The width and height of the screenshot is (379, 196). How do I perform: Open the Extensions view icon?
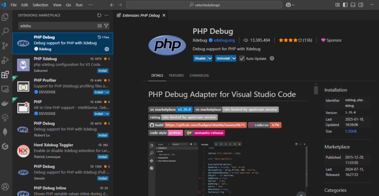[5, 74]
